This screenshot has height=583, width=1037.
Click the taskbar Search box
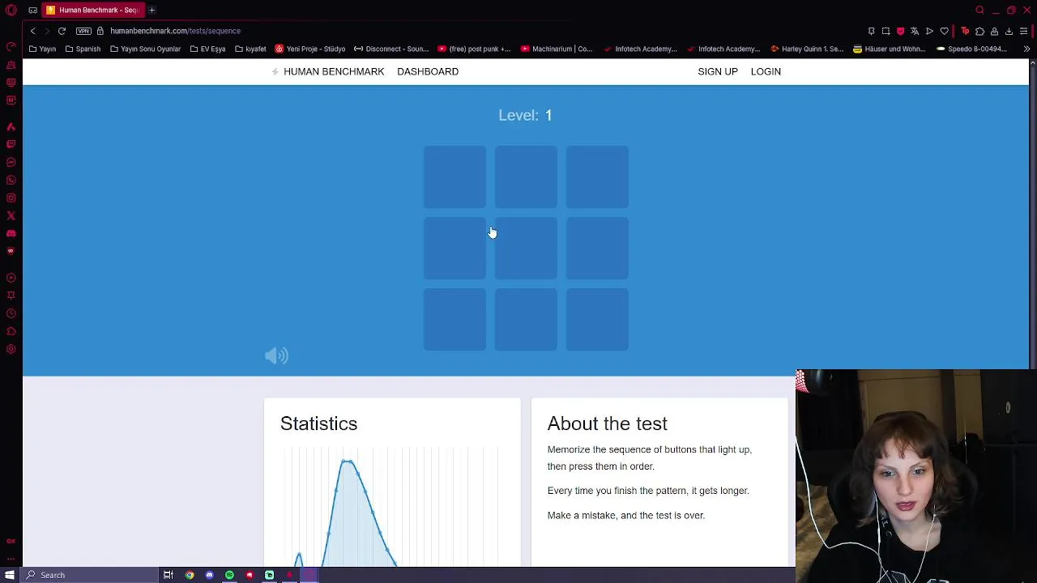pyautogui.click(x=89, y=575)
